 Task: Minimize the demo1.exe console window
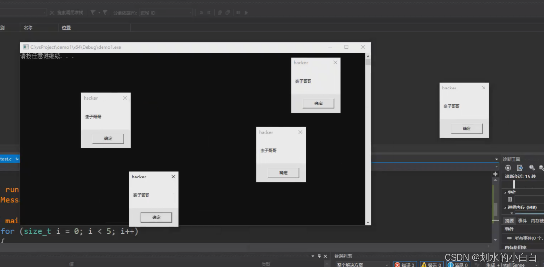click(330, 47)
